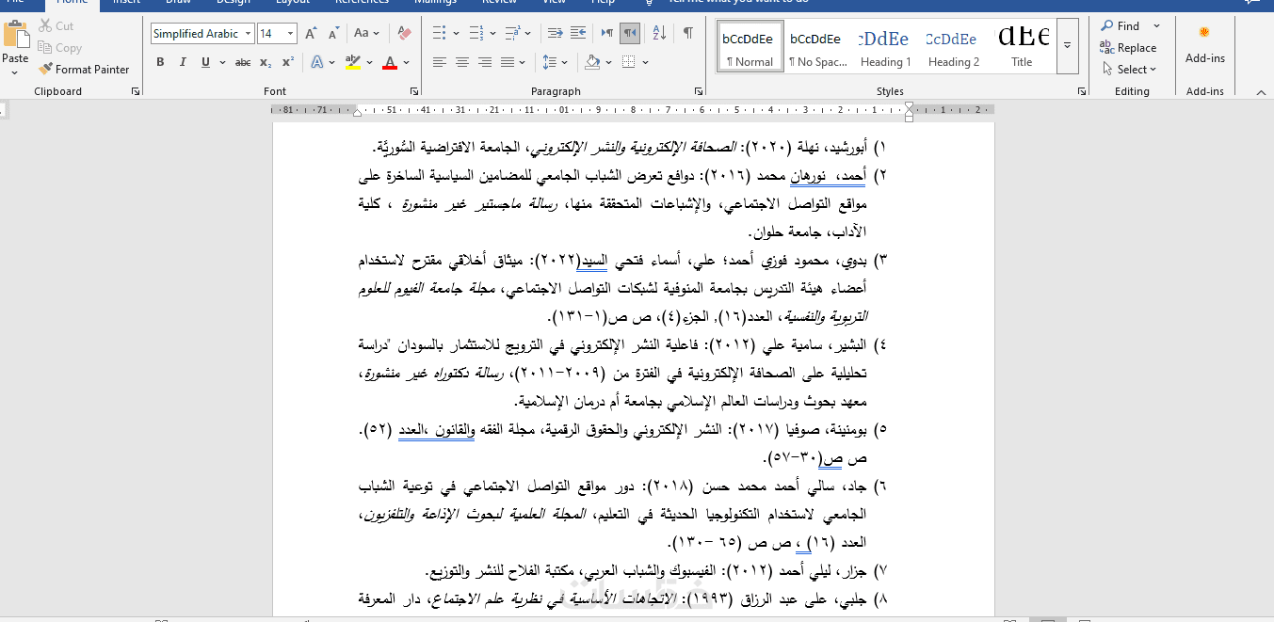Set left-to-right text direction
This screenshot has width=1274, height=622.
(x=607, y=34)
